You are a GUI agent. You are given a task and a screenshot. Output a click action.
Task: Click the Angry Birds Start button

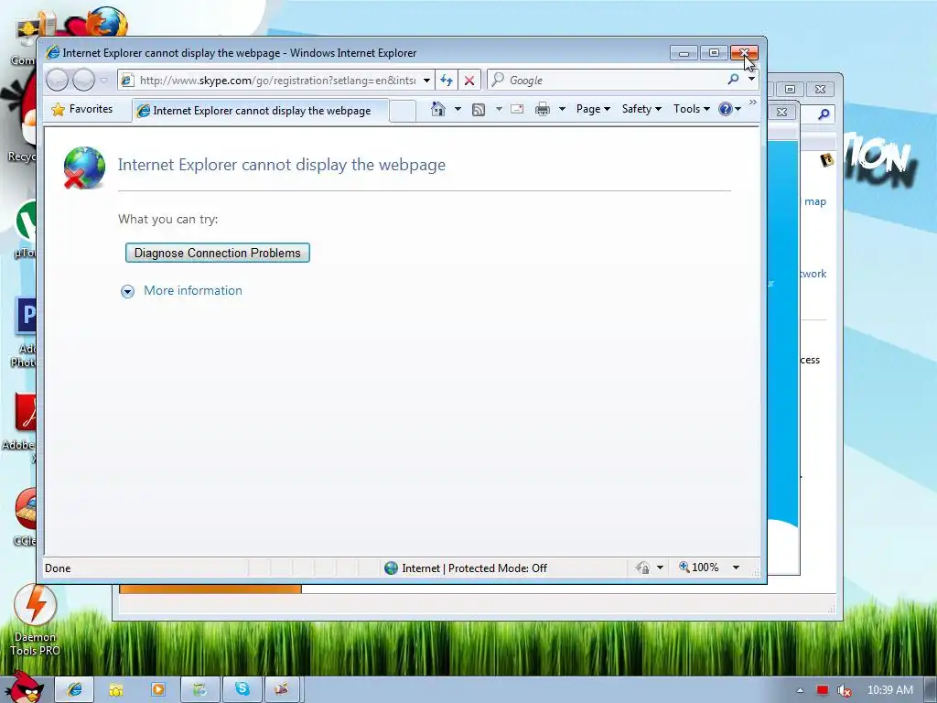(25, 687)
